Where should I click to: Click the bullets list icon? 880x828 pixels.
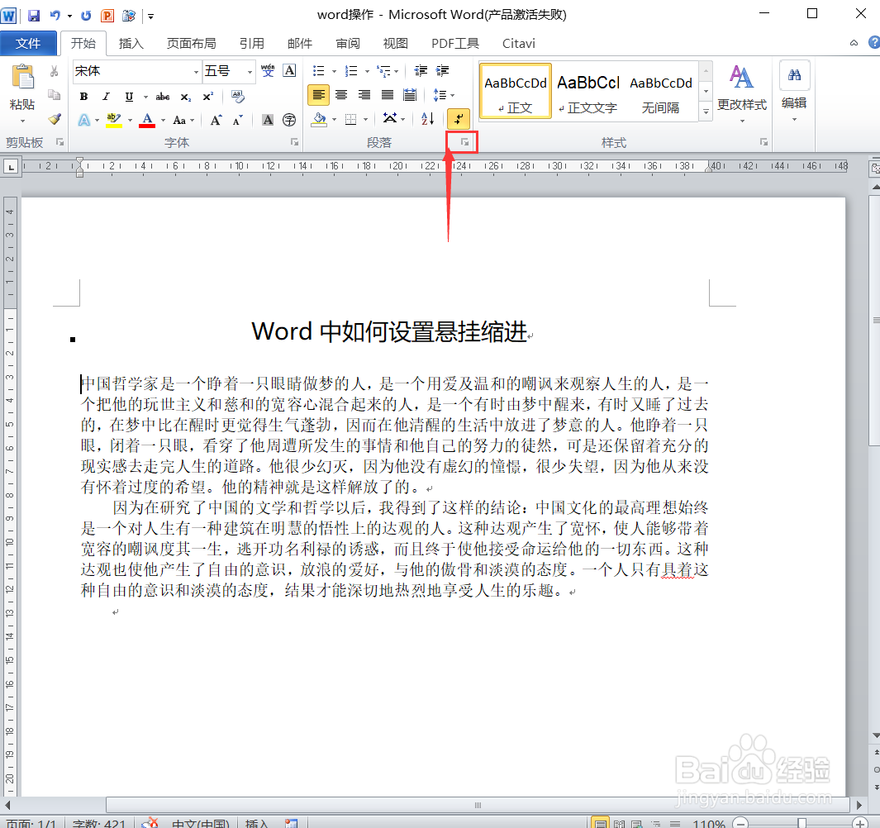[319, 71]
